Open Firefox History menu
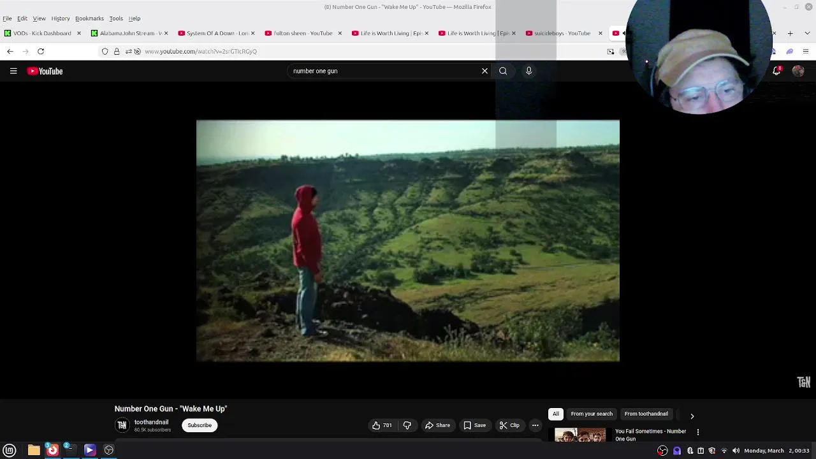This screenshot has height=459, width=816. [61, 18]
